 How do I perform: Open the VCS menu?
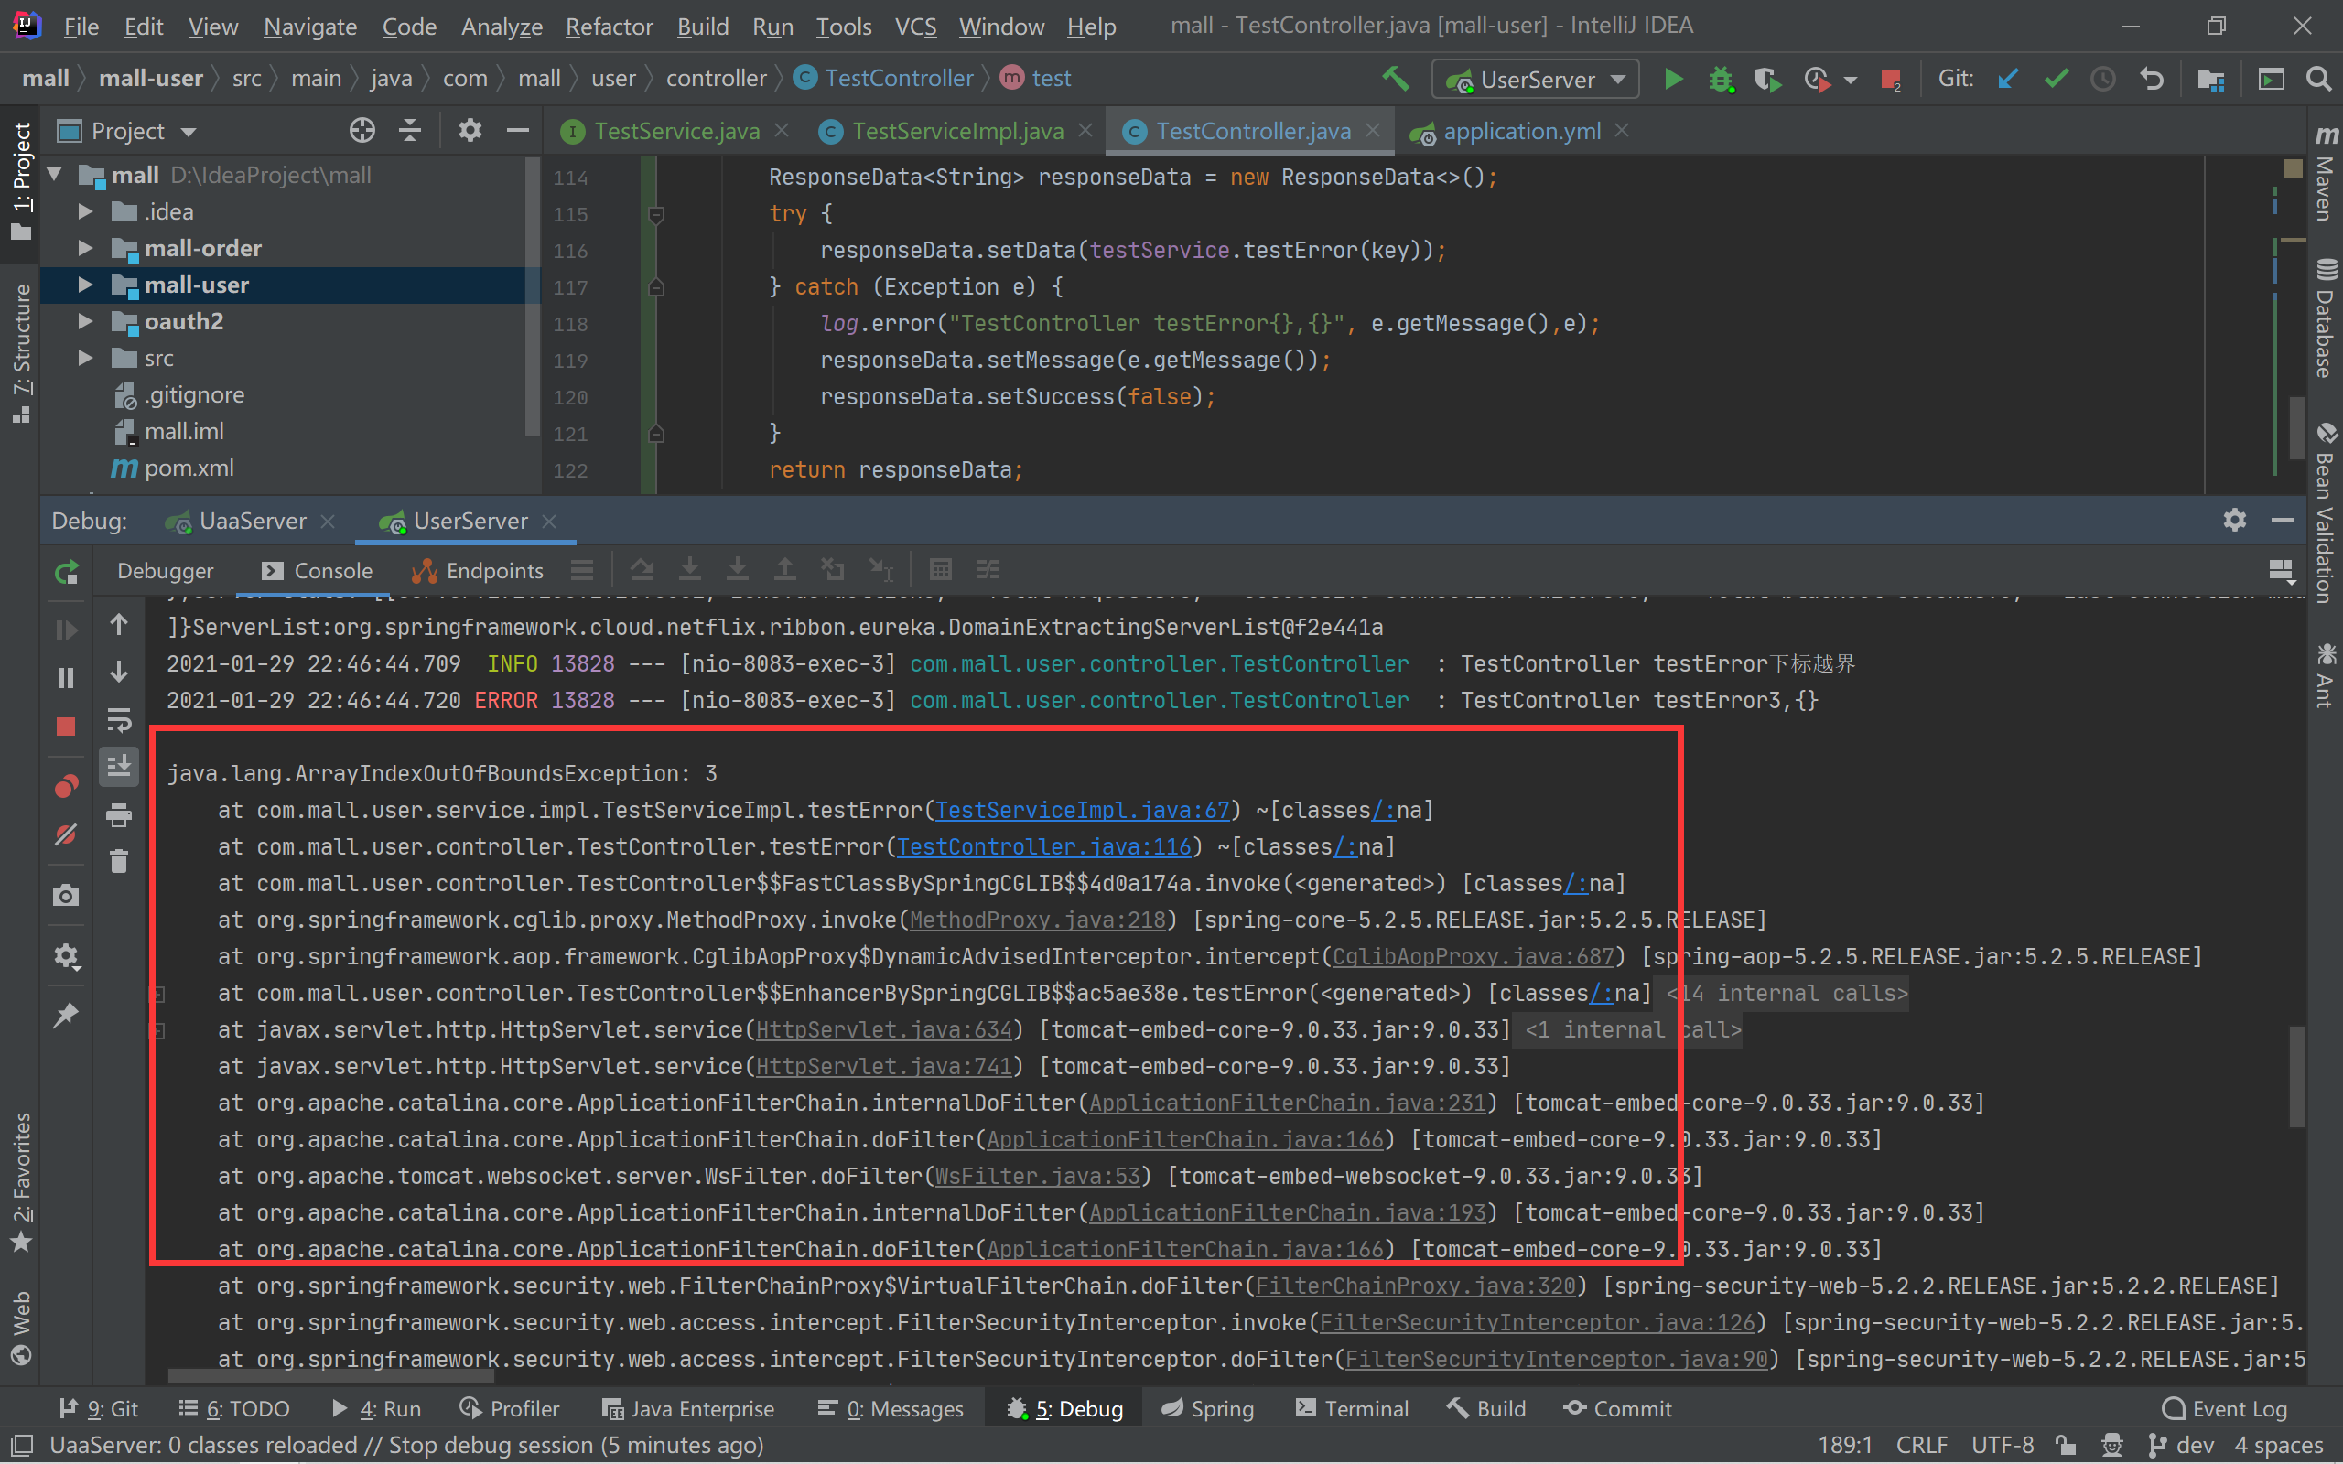915,27
